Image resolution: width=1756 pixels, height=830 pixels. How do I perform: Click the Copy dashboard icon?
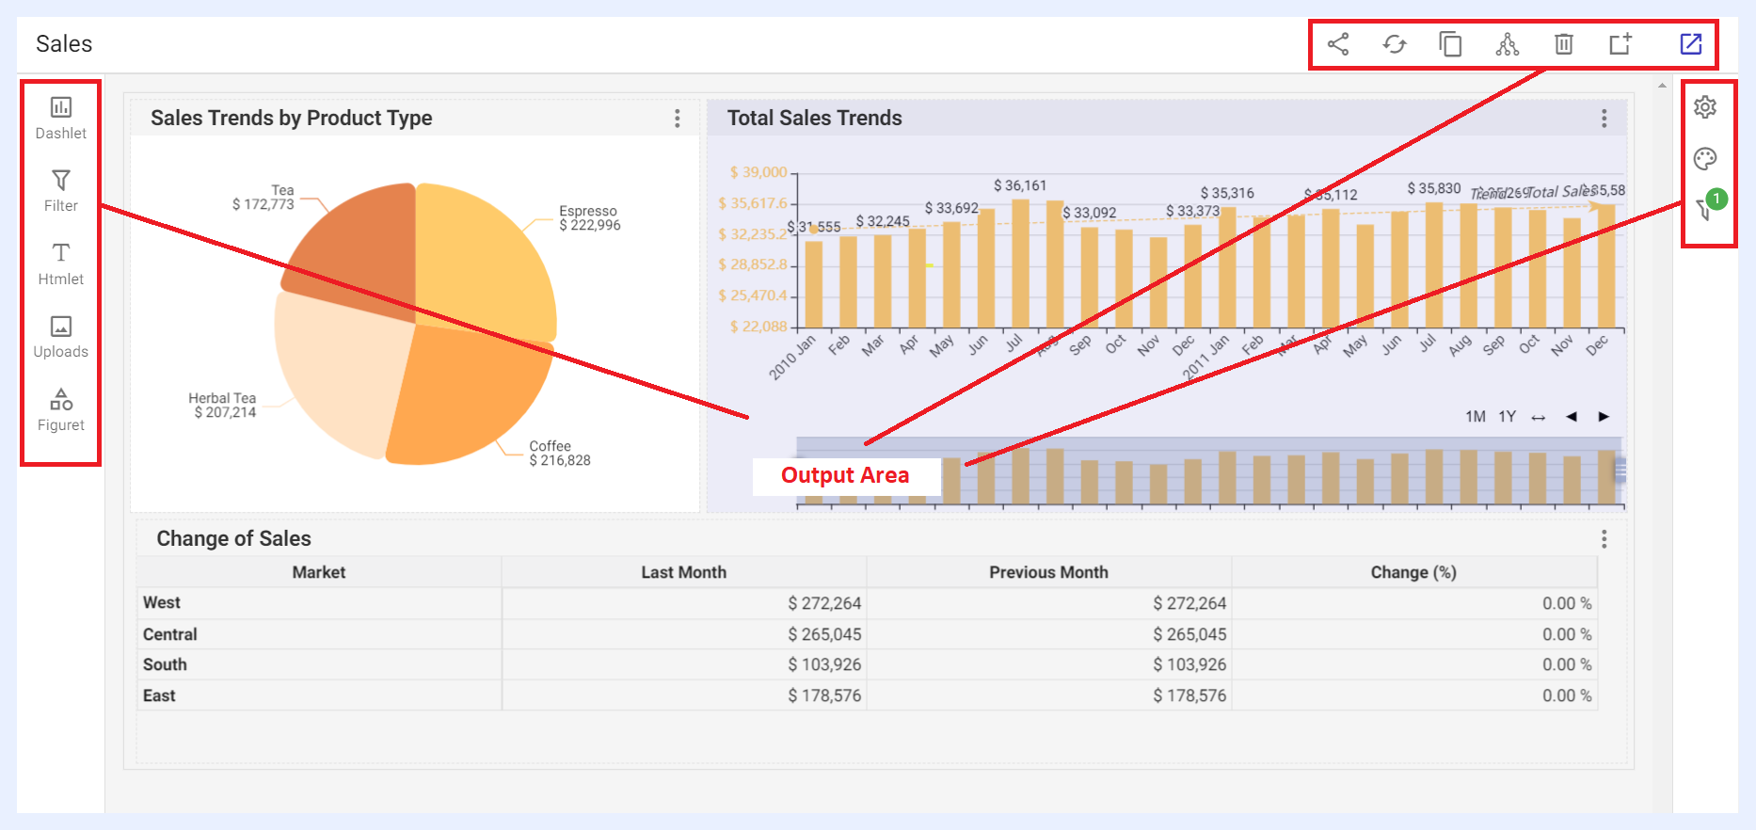click(1450, 44)
